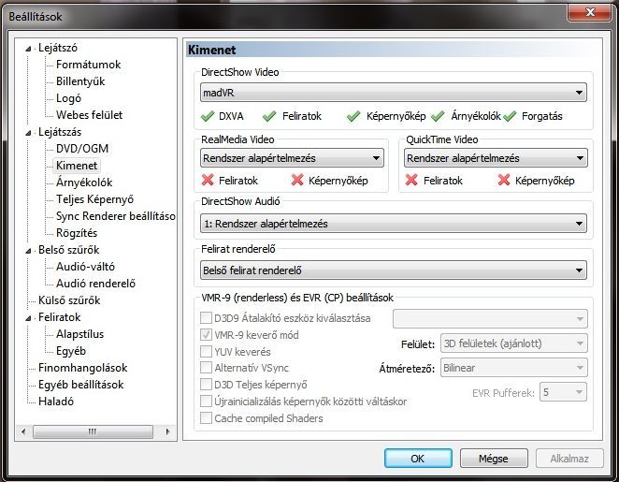Screen dimensions: 619x482
Task: Collapse the Belső szűrők tree node arrow
Action: point(28,251)
